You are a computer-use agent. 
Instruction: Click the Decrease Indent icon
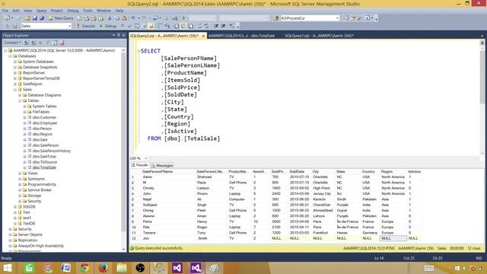pos(216,26)
